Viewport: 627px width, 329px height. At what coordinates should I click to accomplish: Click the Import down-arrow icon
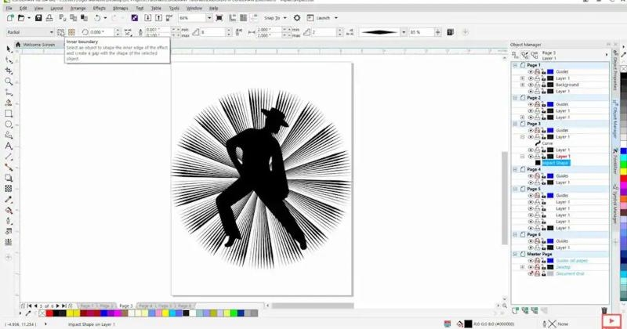[x=147, y=18]
